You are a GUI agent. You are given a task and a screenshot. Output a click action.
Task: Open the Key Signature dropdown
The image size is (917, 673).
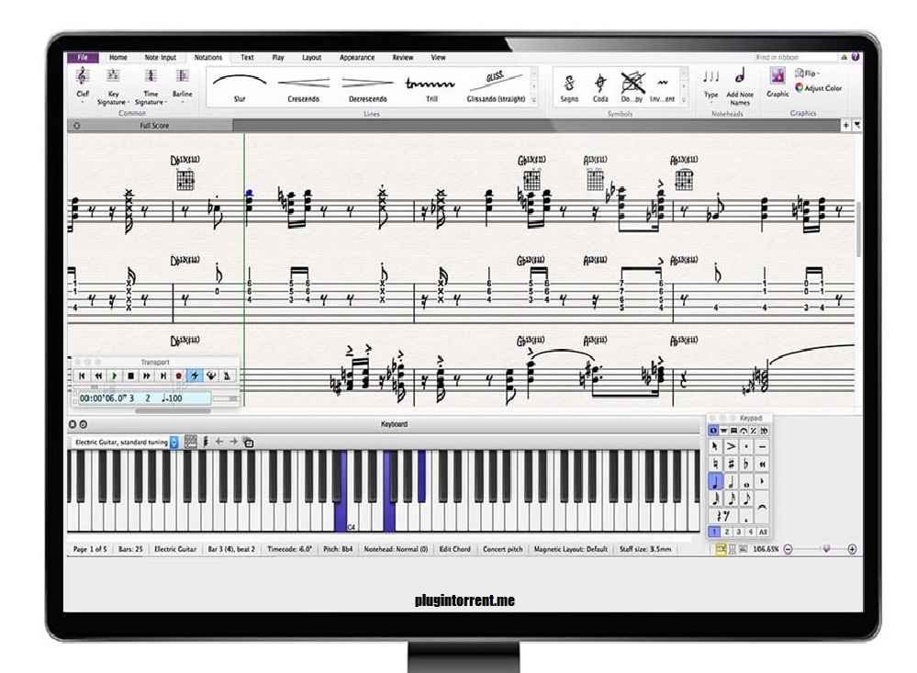(113, 85)
